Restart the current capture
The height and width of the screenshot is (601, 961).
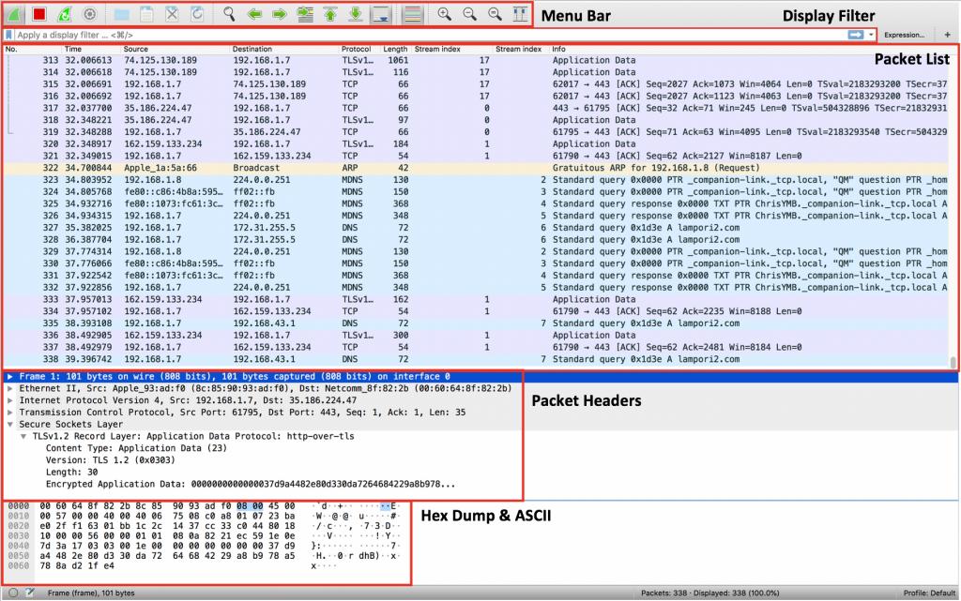65,13
